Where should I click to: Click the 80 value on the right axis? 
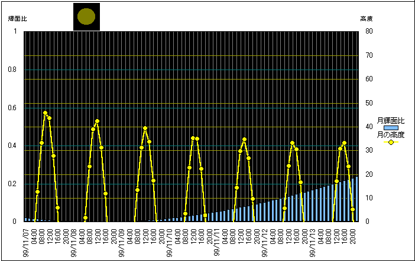click(368, 32)
